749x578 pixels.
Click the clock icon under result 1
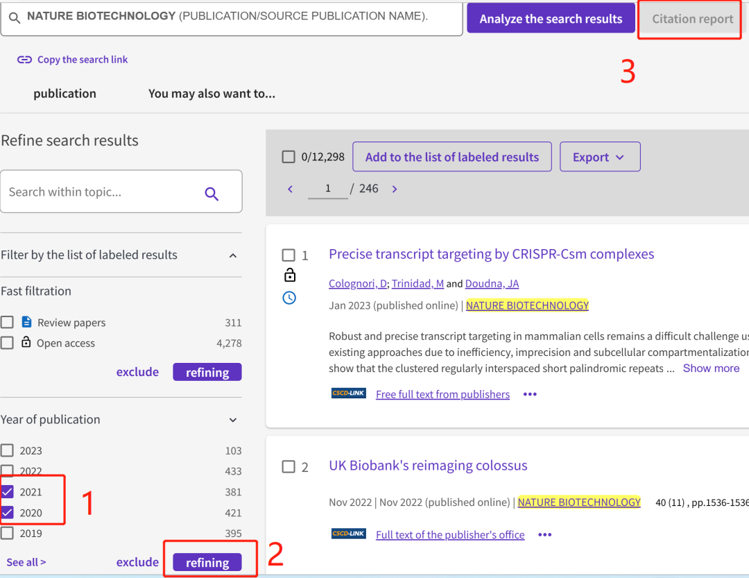point(289,298)
